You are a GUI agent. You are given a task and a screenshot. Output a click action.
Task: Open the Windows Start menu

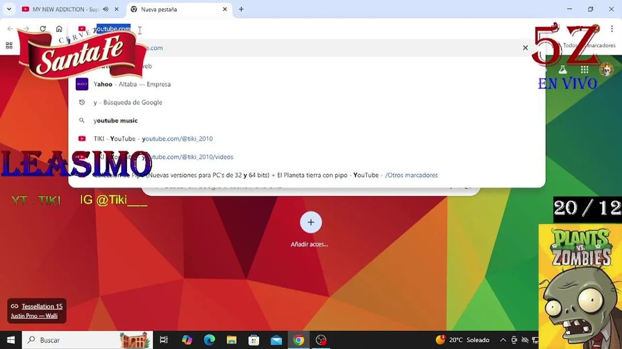(x=11, y=340)
